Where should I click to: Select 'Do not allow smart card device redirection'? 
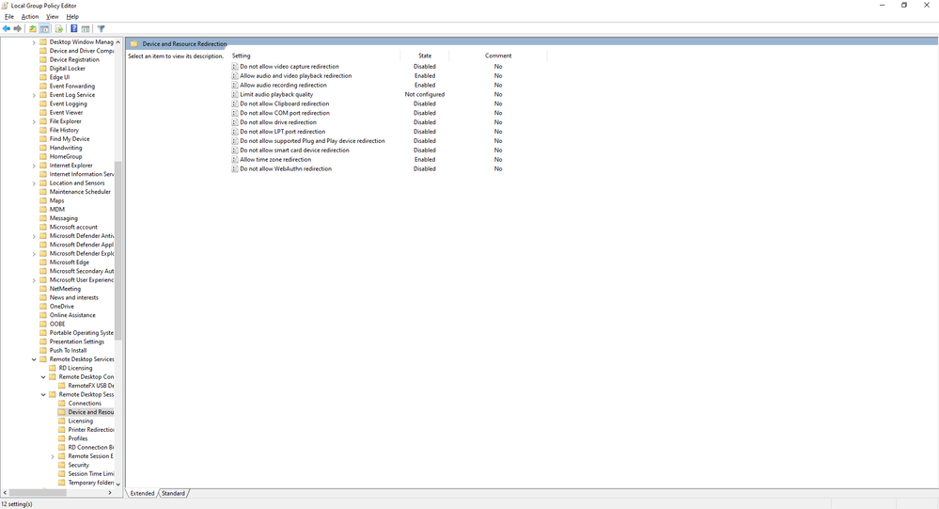[294, 151]
